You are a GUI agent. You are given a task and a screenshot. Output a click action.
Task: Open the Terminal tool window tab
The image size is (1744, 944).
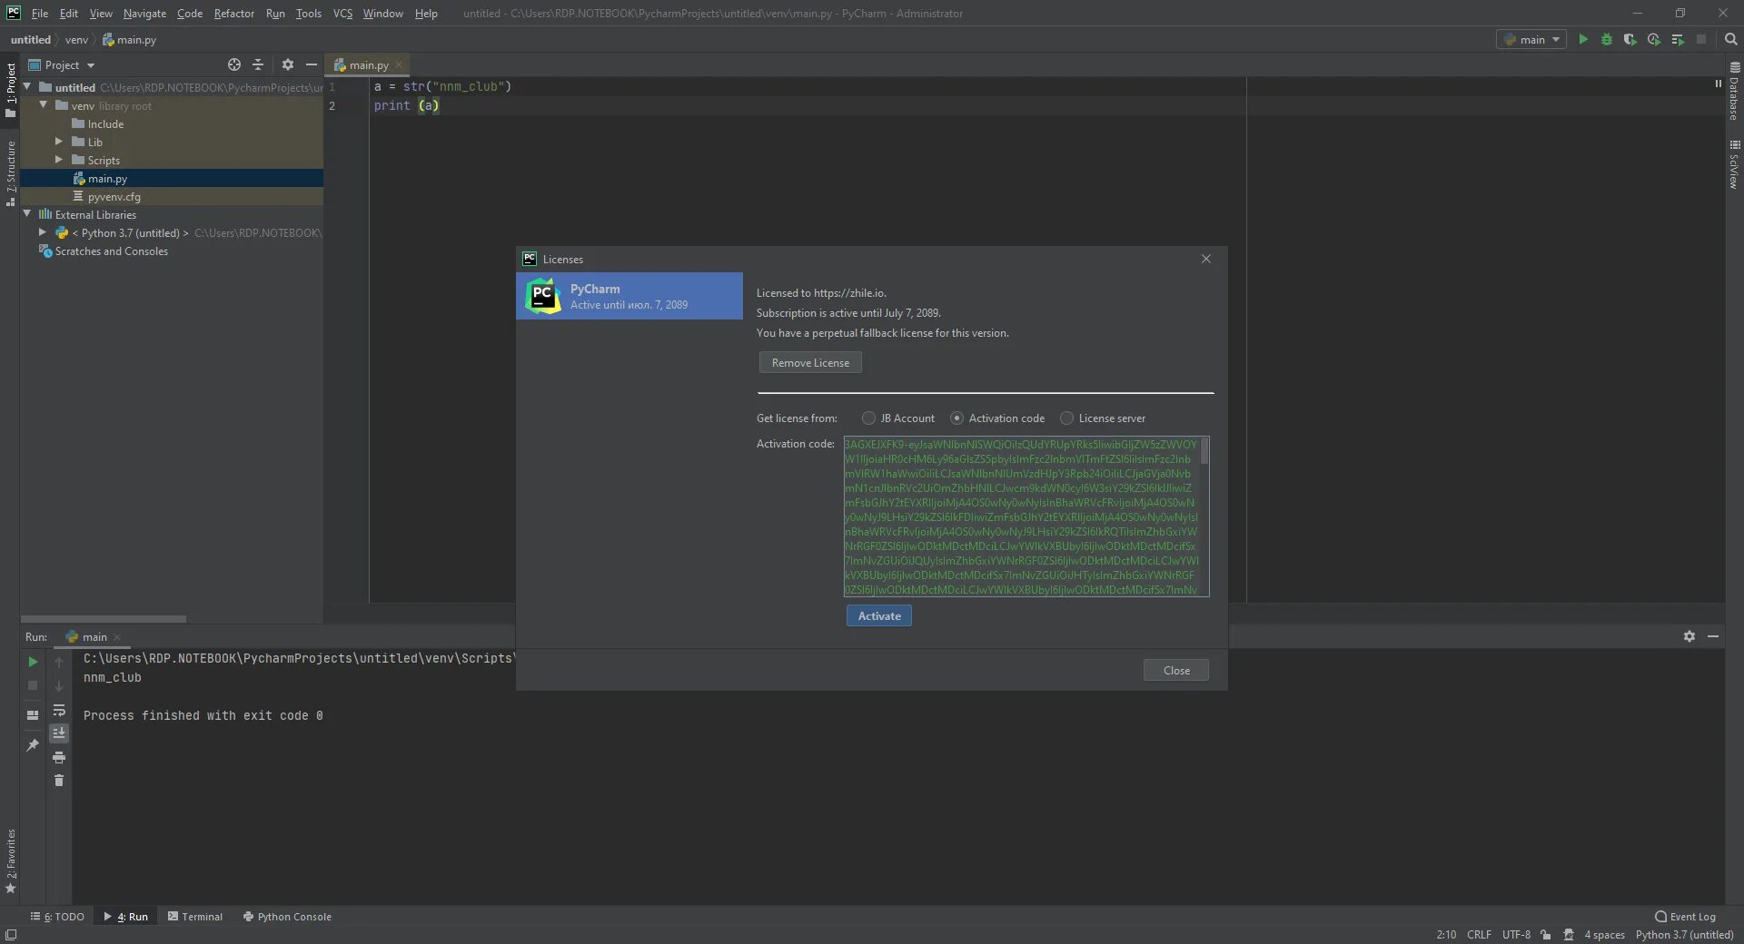tap(195, 917)
